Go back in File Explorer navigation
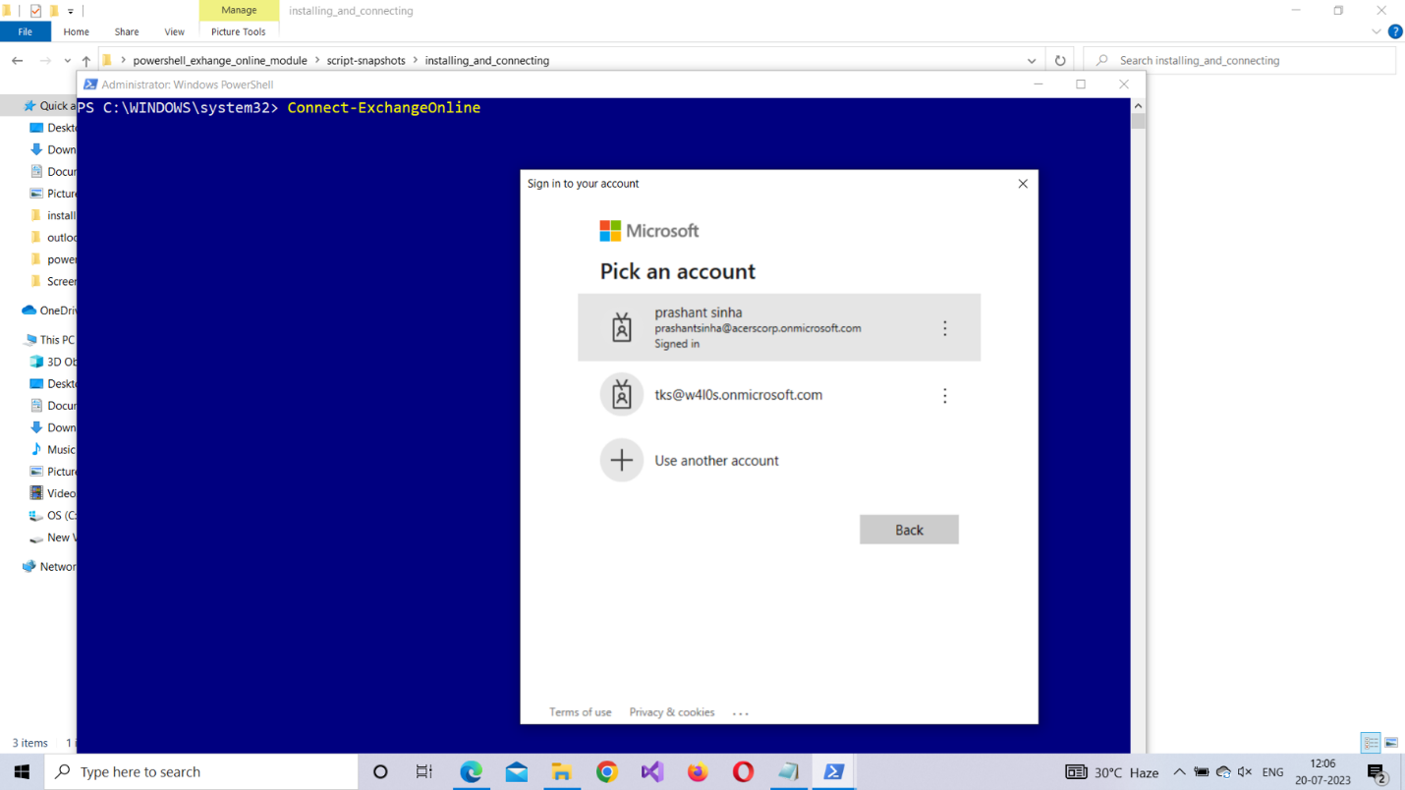 coord(18,60)
